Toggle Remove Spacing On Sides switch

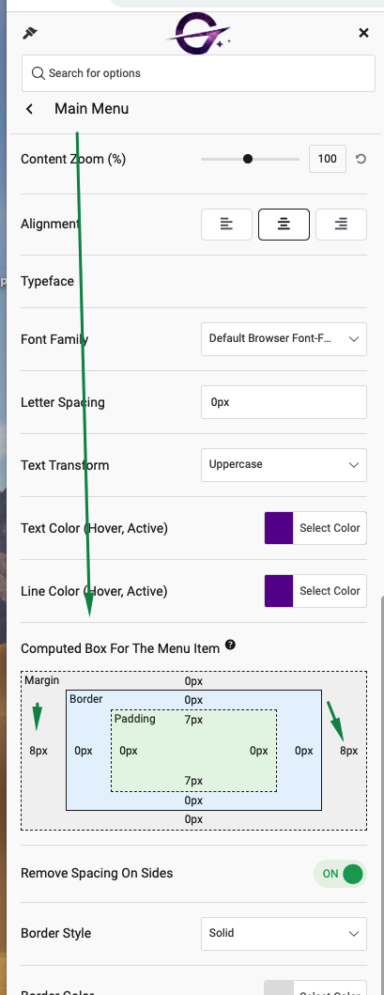pyautogui.click(x=340, y=874)
